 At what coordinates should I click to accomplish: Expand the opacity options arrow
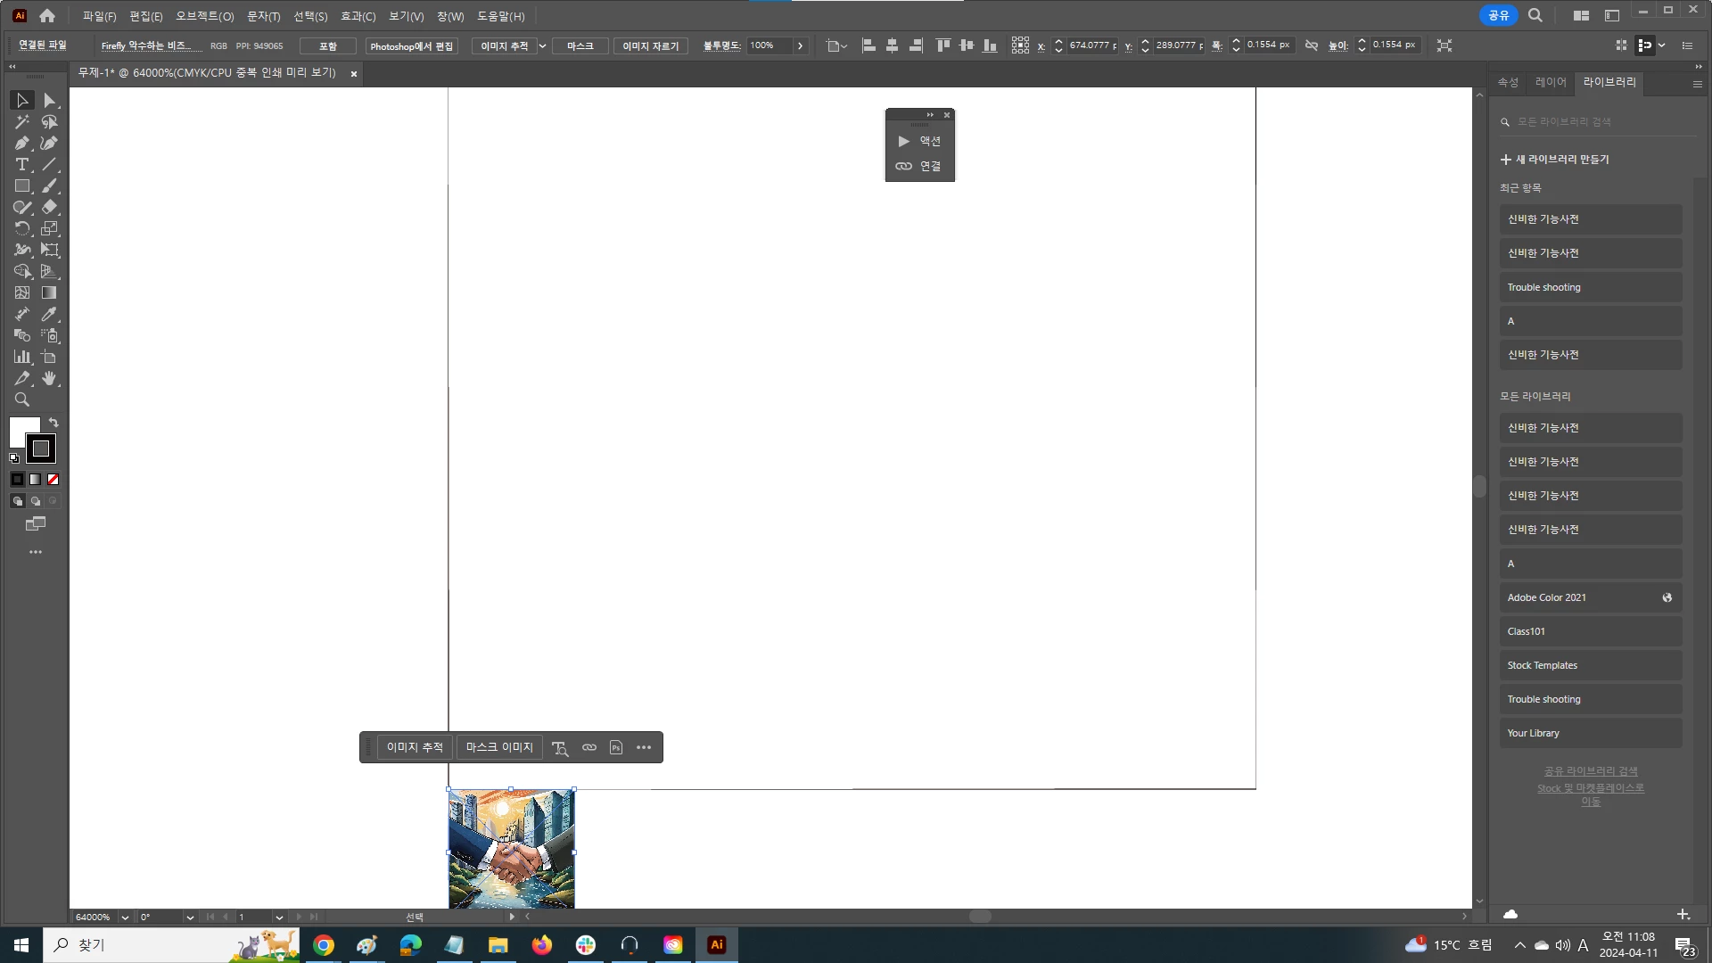click(x=800, y=45)
